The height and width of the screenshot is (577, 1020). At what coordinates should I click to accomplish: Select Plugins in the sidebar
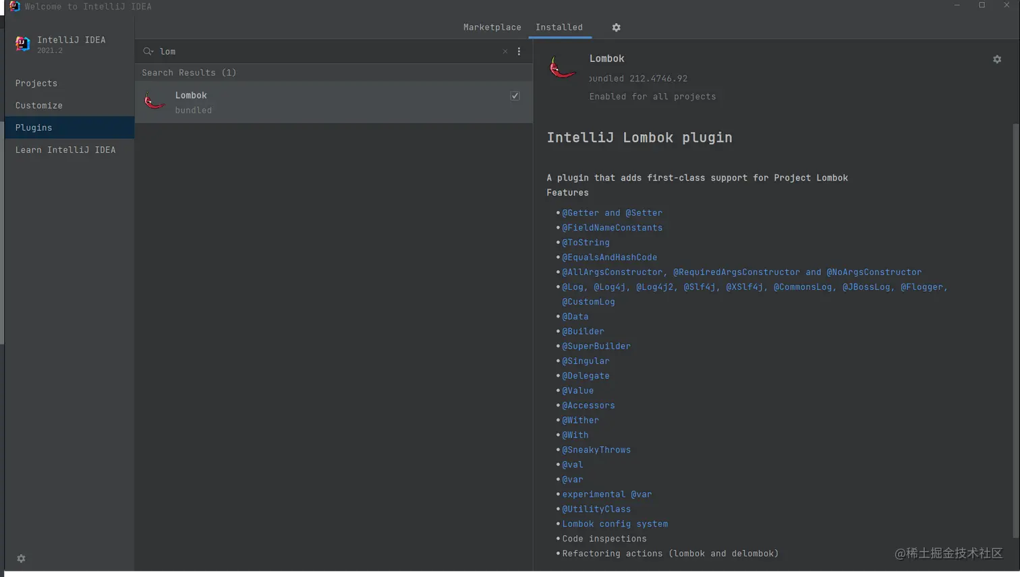(69, 127)
